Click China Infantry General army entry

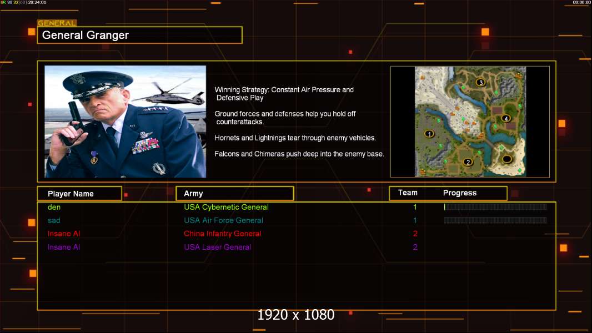point(223,234)
